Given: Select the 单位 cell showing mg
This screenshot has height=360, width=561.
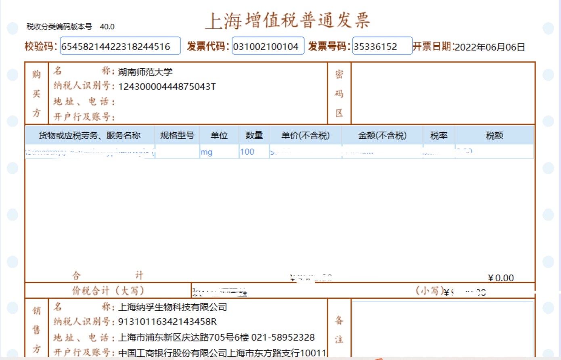Looking at the screenshot, I should (218, 152).
